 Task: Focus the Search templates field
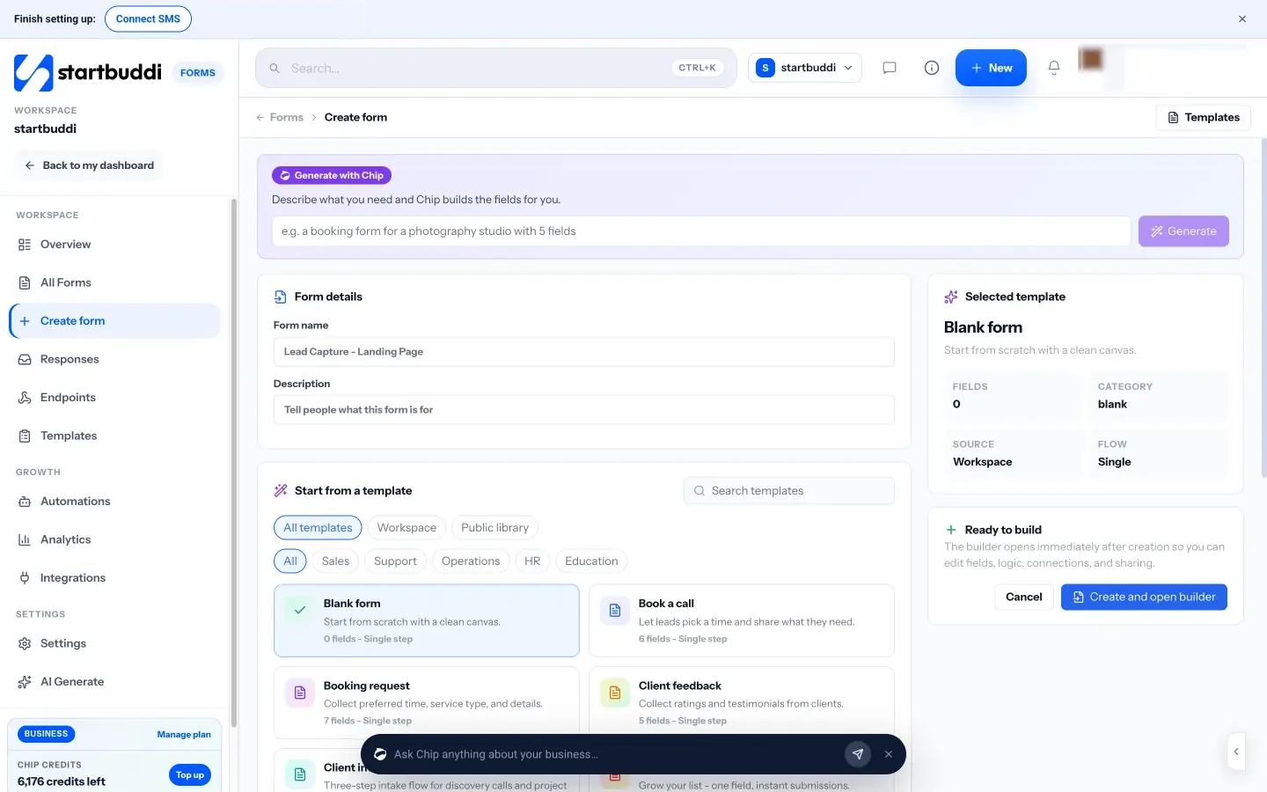click(x=789, y=491)
